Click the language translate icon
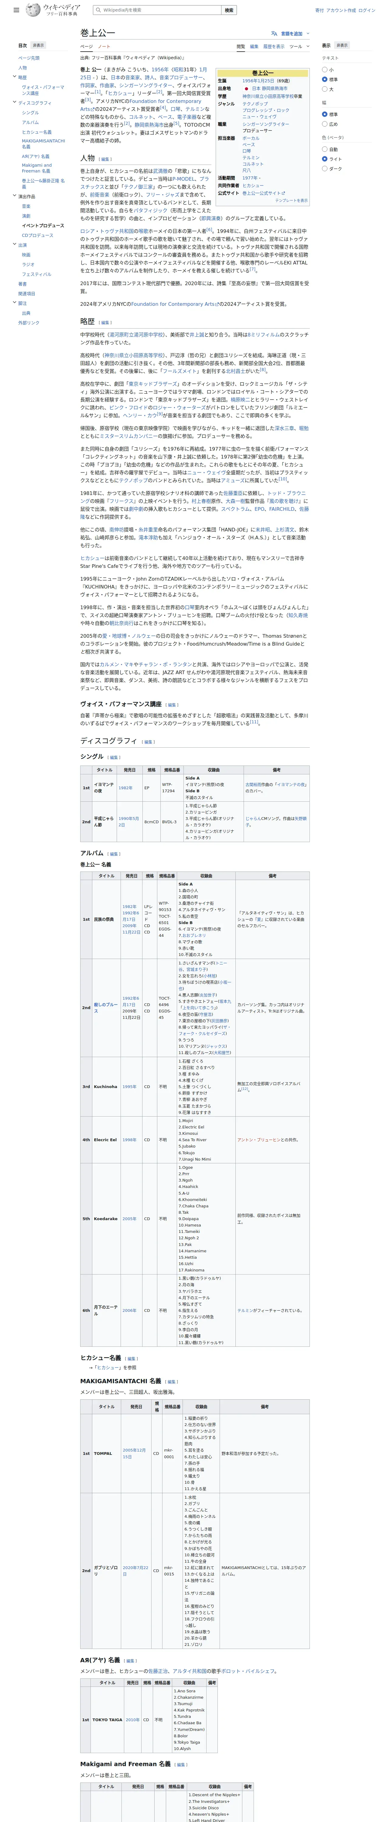This screenshot has height=1822, width=390. pos(274,33)
